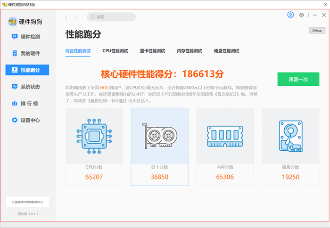The image size is (330, 228).
Task: Open 硬件检测 in the sidebar
Action: point(27,37)
